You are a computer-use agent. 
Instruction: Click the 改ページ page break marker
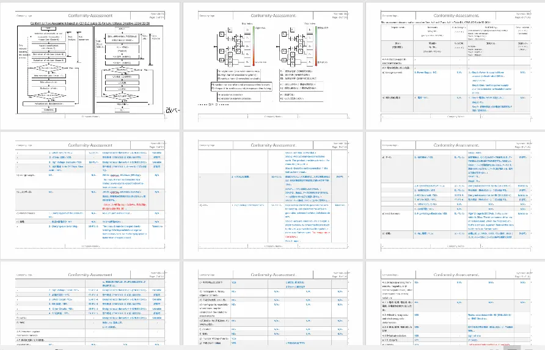(173, 111)
